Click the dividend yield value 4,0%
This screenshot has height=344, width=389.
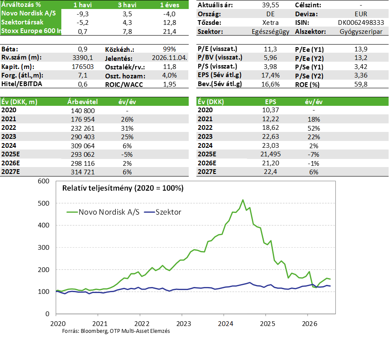pos(169,75)
